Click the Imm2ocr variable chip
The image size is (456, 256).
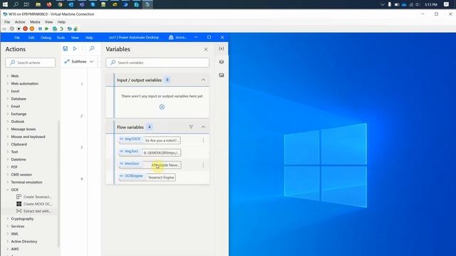click(x=130, y=164)
